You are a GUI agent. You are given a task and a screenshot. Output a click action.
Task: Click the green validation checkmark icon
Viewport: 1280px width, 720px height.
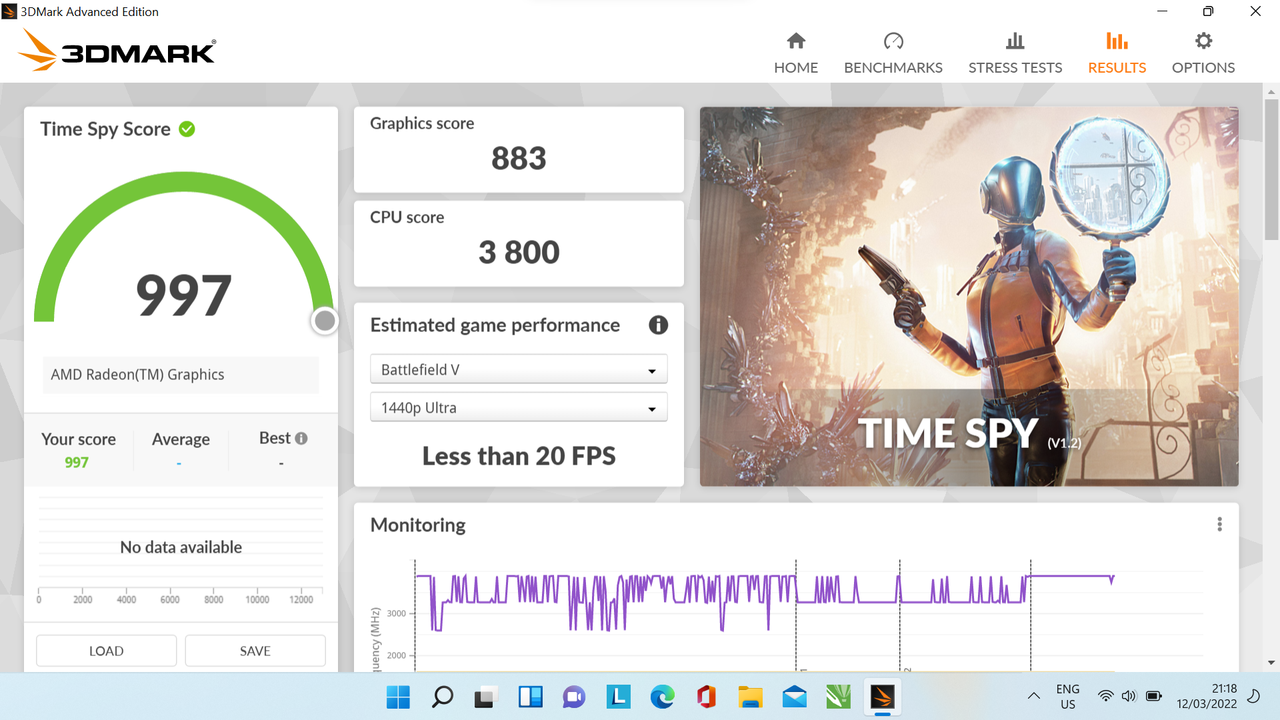click(187, 129)
